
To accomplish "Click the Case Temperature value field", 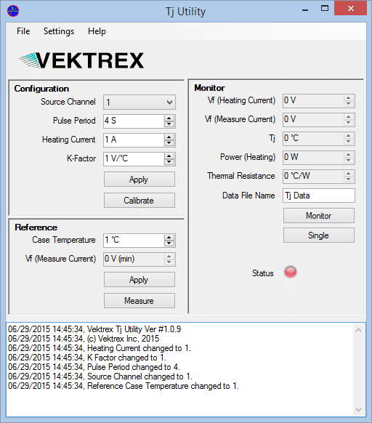I will tap(134, 240).
